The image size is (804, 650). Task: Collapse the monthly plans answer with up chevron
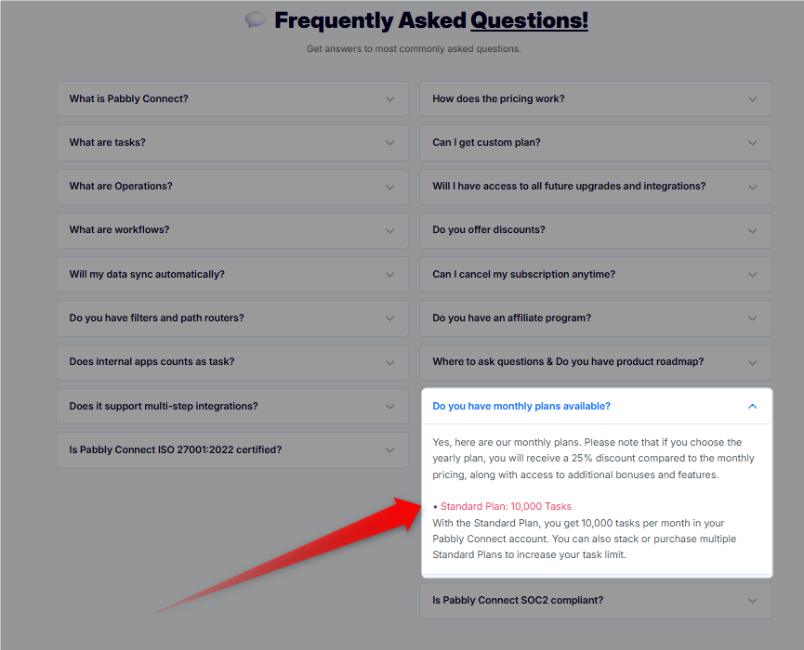[752, 406]
